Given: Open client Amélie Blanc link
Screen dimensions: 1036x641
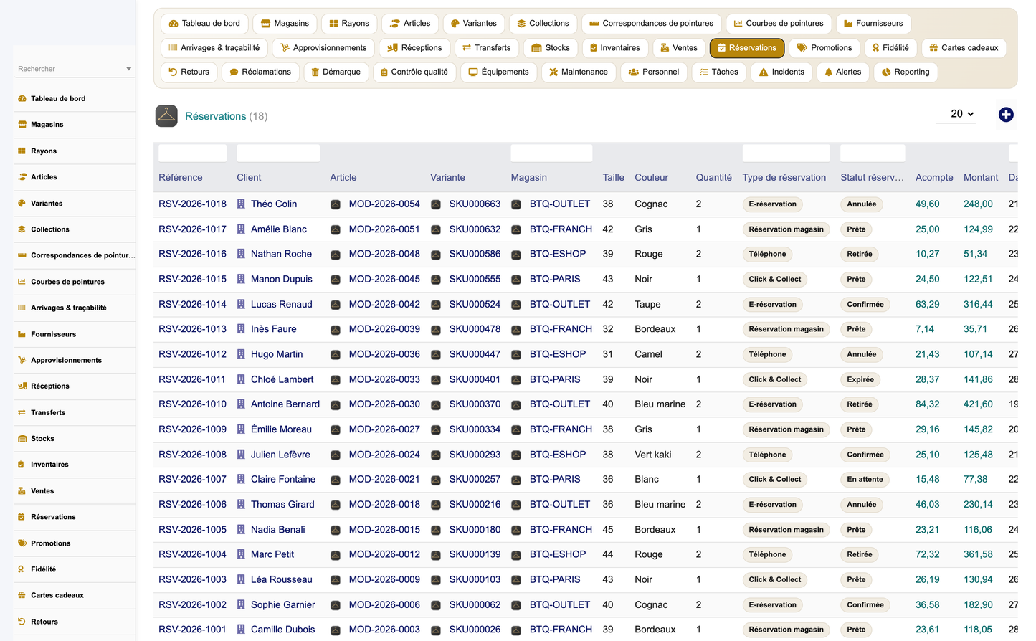Looking at the screenshot, I should [279, 229].
